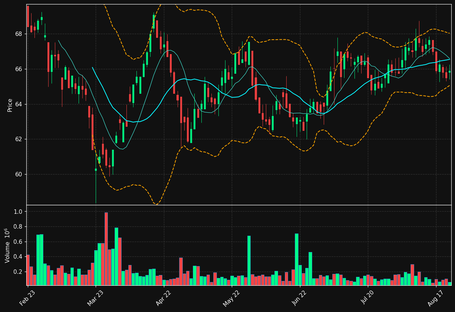Click the 68 price axis label
This screenshot has height=312, width=455.
pyautogui.click(x=19, y=34)
